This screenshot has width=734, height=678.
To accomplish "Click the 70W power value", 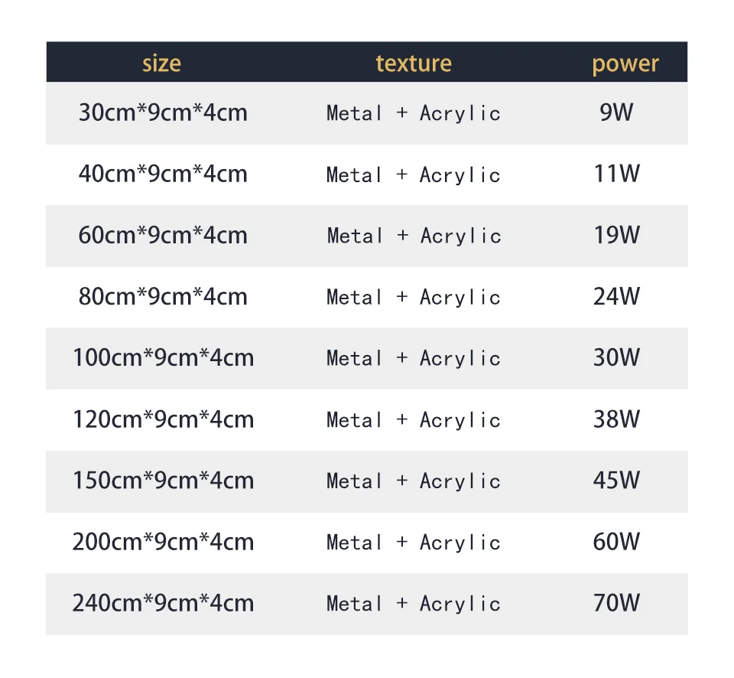I will coord(616,603).
